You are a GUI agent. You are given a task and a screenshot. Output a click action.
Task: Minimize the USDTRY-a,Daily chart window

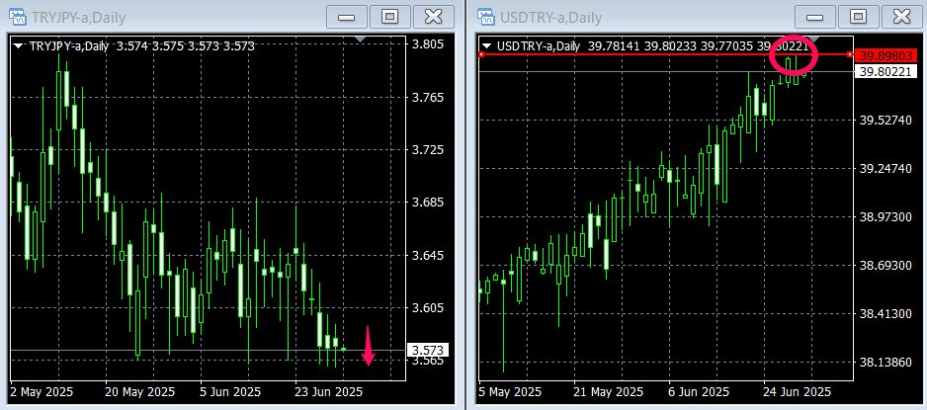(814, 17)
